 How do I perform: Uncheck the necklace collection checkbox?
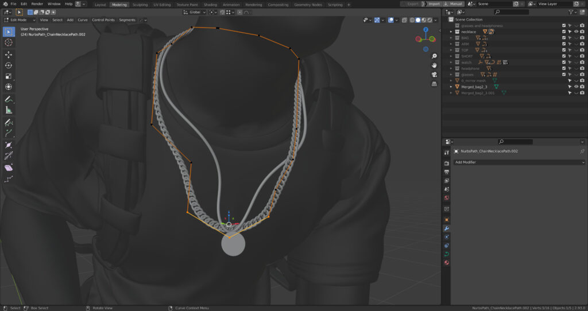click(x=564, y=32)
